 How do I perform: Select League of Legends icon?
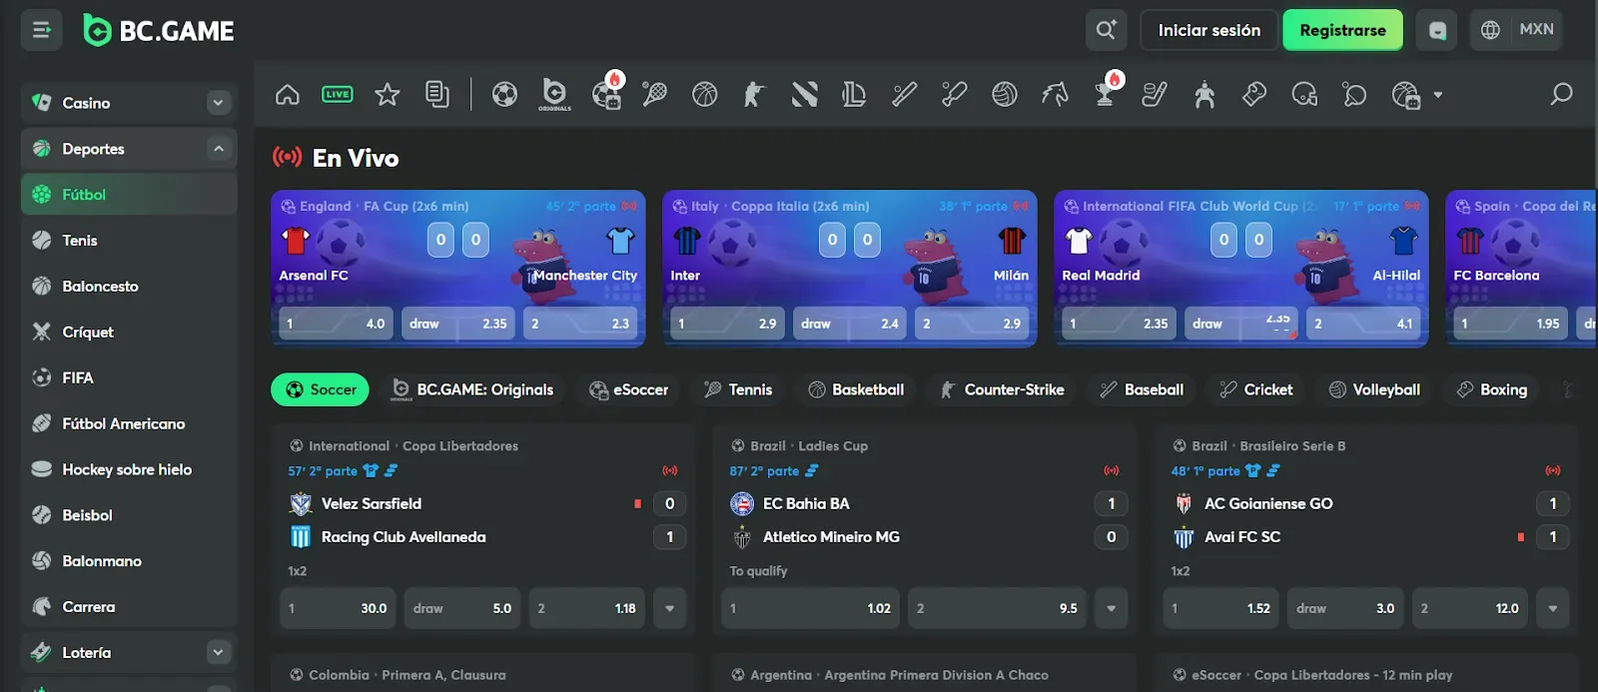tap(854, 95)
